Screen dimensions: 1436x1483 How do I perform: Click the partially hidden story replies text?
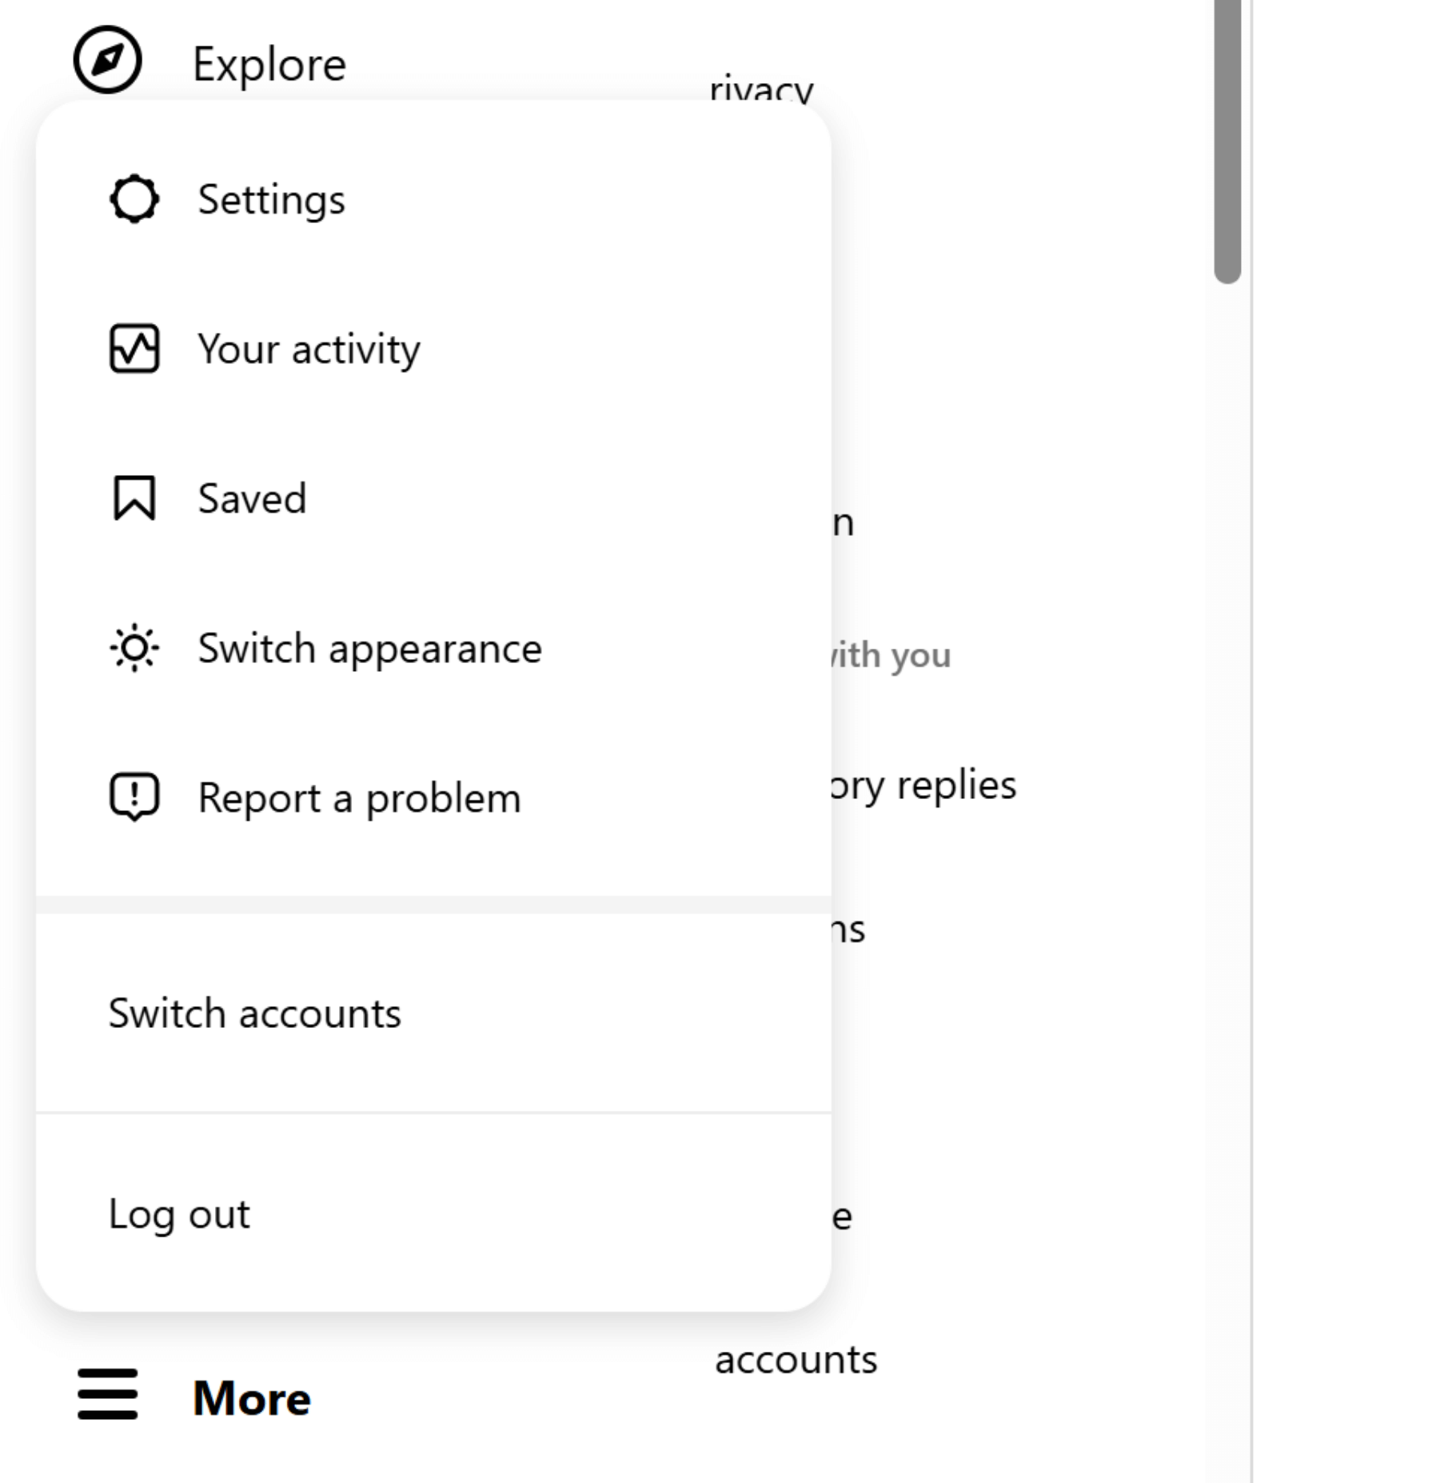(x=924, y=785)
